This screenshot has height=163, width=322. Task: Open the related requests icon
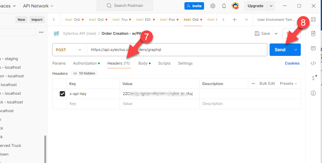(314, 78)
